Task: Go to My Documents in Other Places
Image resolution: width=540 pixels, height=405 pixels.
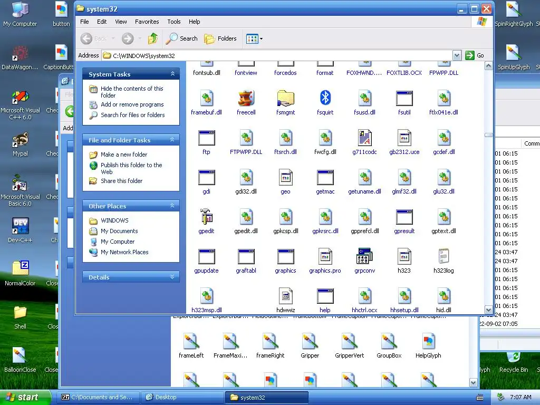Action: (119, 231)
